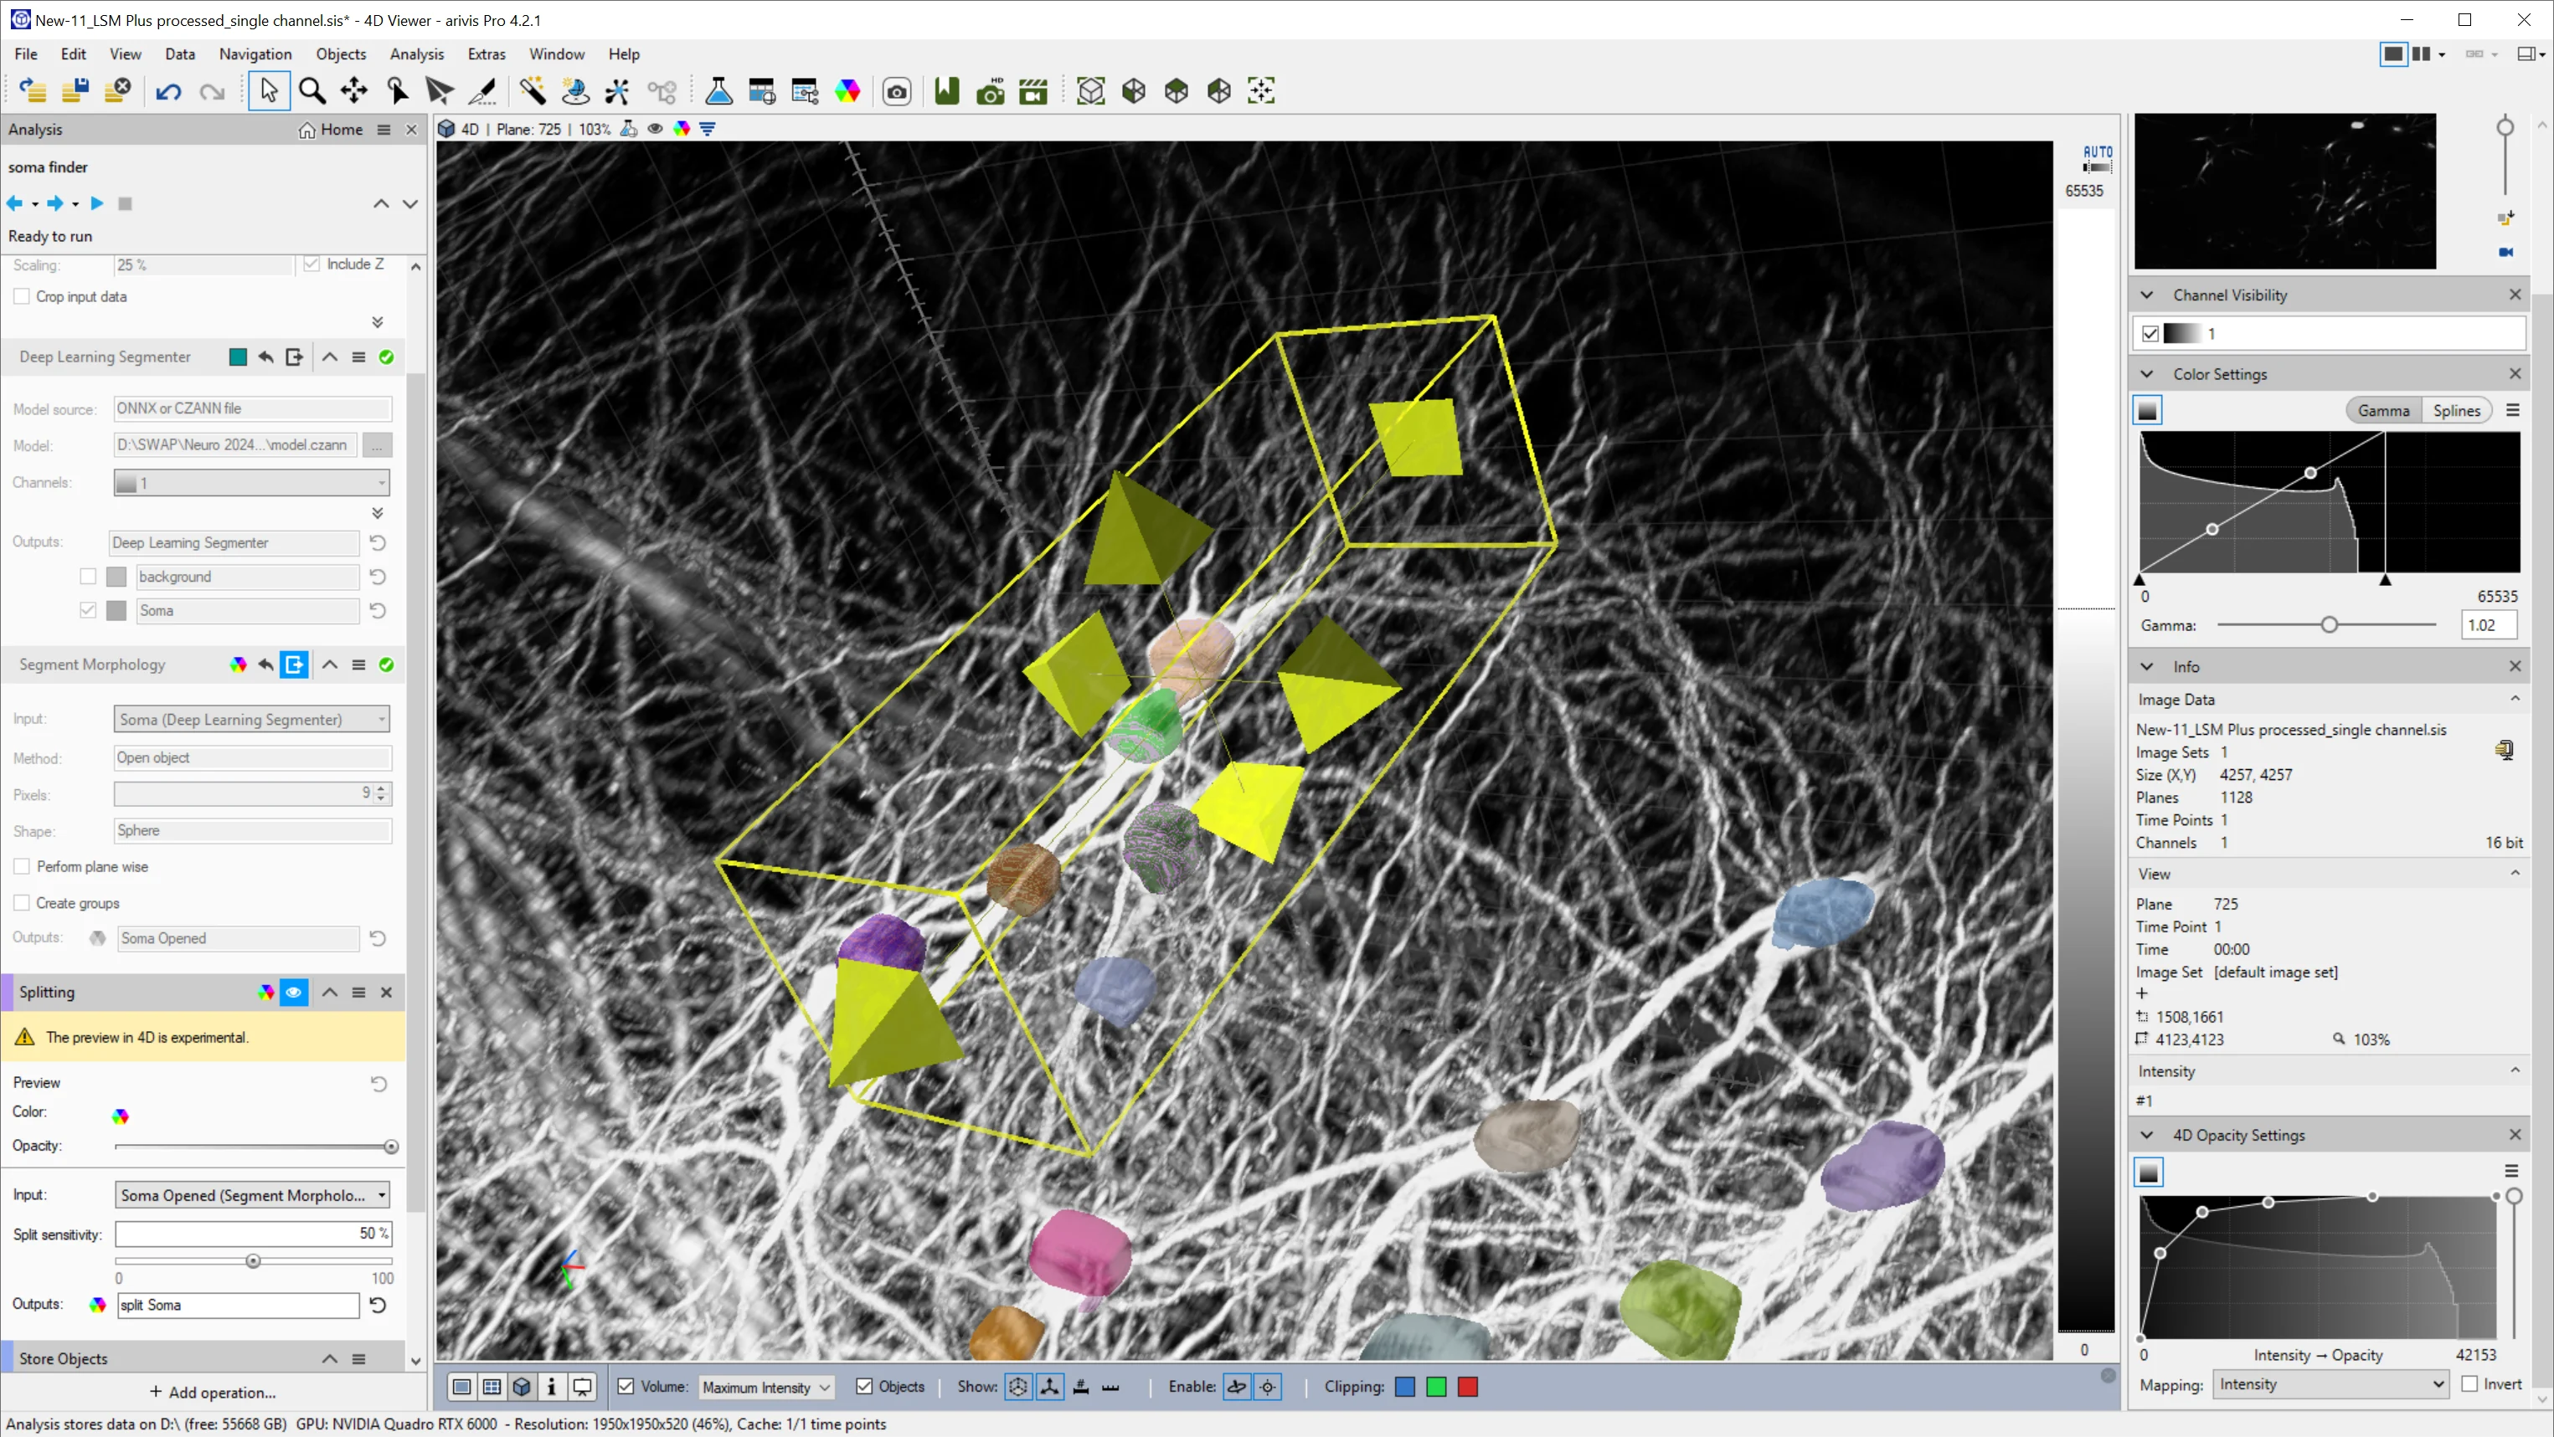Select the four-arrow pan tool
Screen dimensions: 2554x1437
pos(354,91)
